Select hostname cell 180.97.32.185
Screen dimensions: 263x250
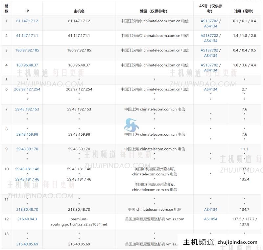[x=79, y=50]
